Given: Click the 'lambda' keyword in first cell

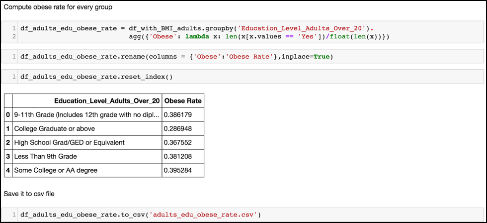Looking at the screenshot, I should coord(198,37).
